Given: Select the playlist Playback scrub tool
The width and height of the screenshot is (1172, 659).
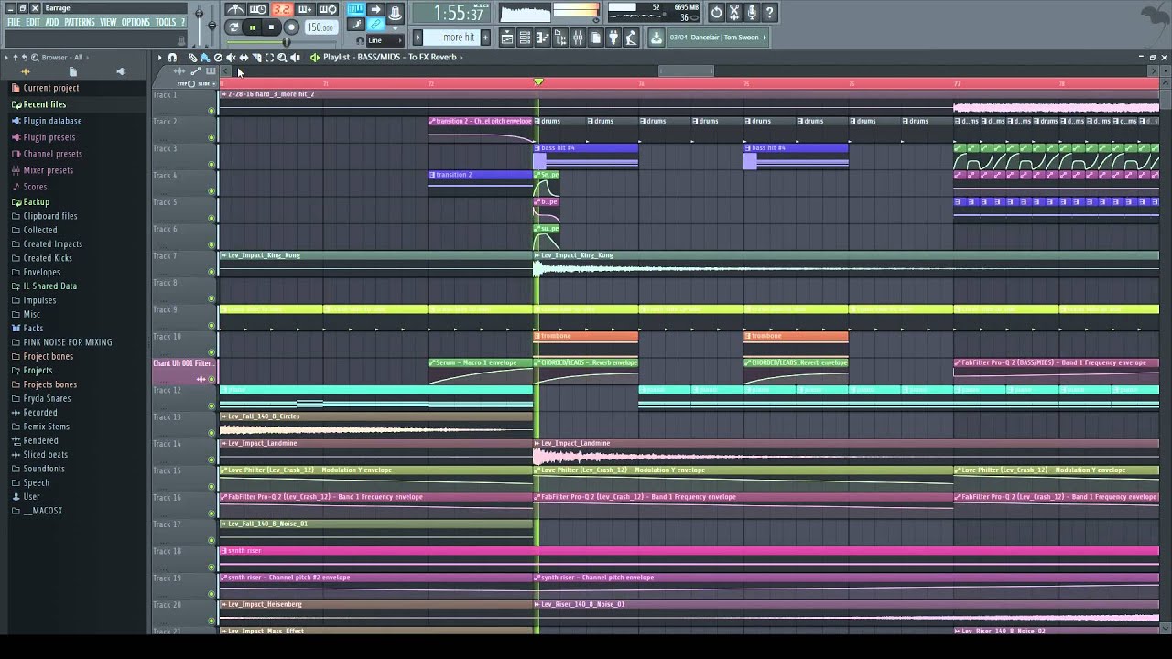Looking at the screenshot, I should click(x=295, y=58).
